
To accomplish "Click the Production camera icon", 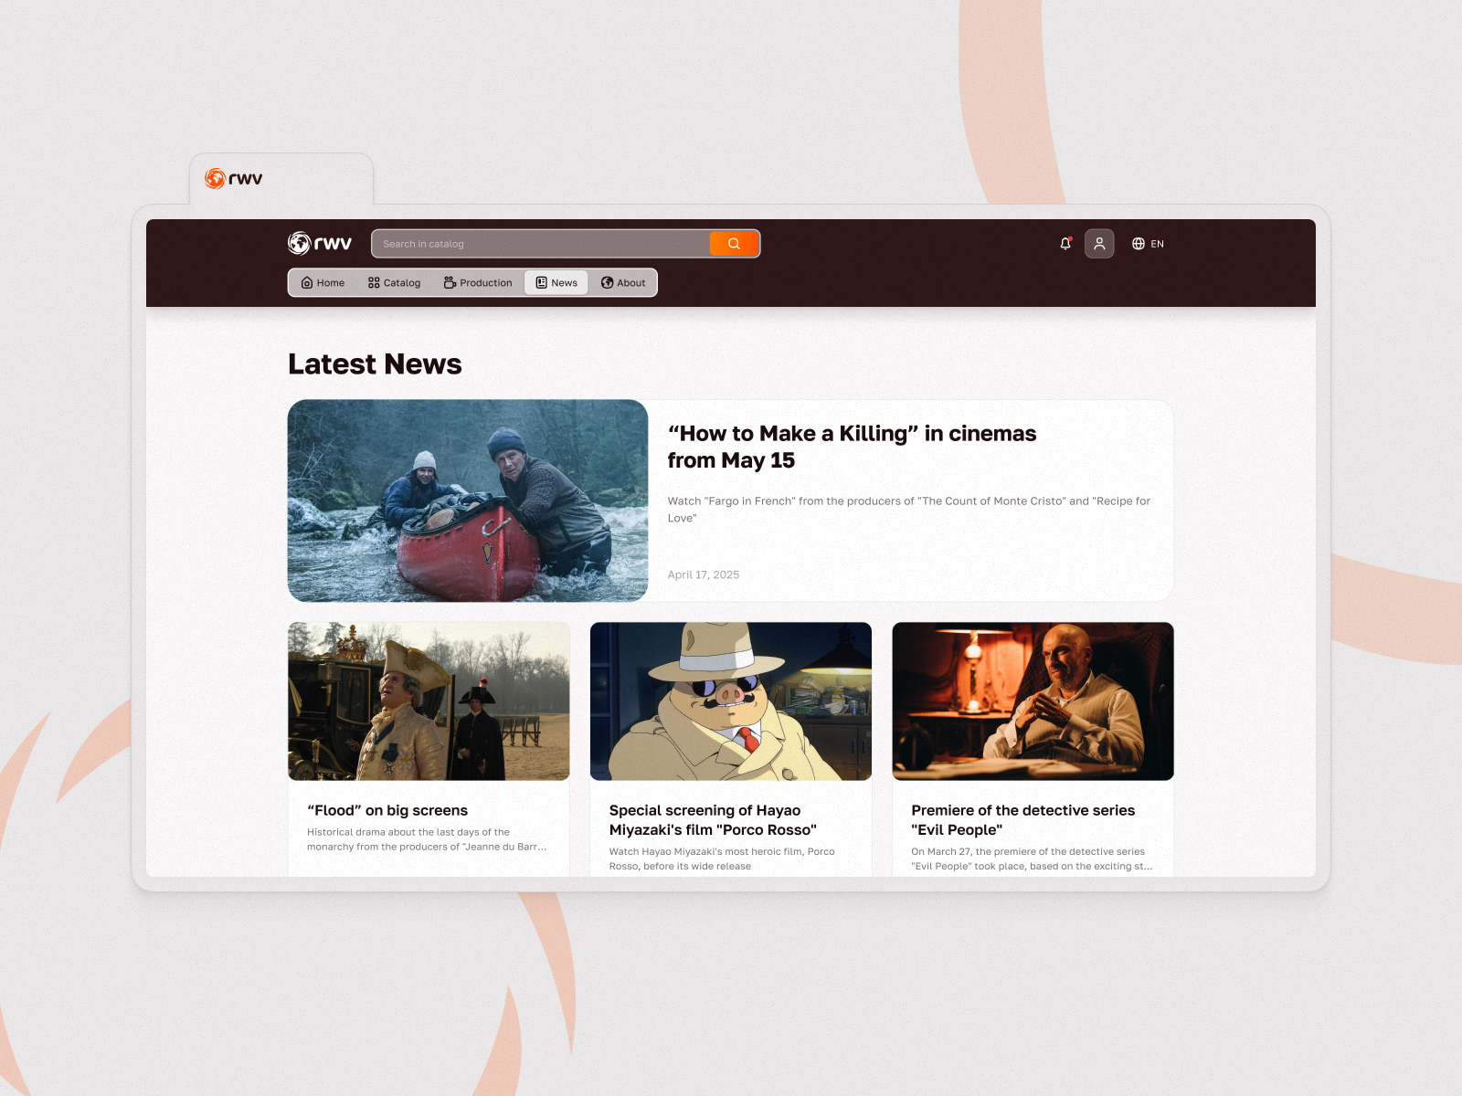I will pyautogui.click(x=450, y=283).
